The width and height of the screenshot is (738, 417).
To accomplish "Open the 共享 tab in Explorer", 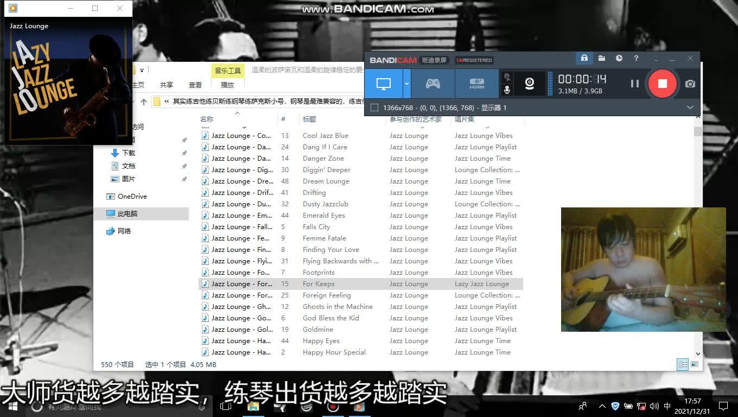I will point(167,85).
